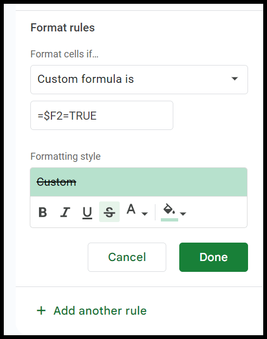Select the green Custom style preview
Viewport: 267px width, 339px height.
139,182
